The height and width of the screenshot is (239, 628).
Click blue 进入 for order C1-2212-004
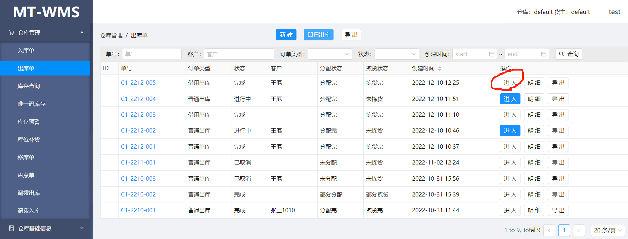(x=510, y=99)
